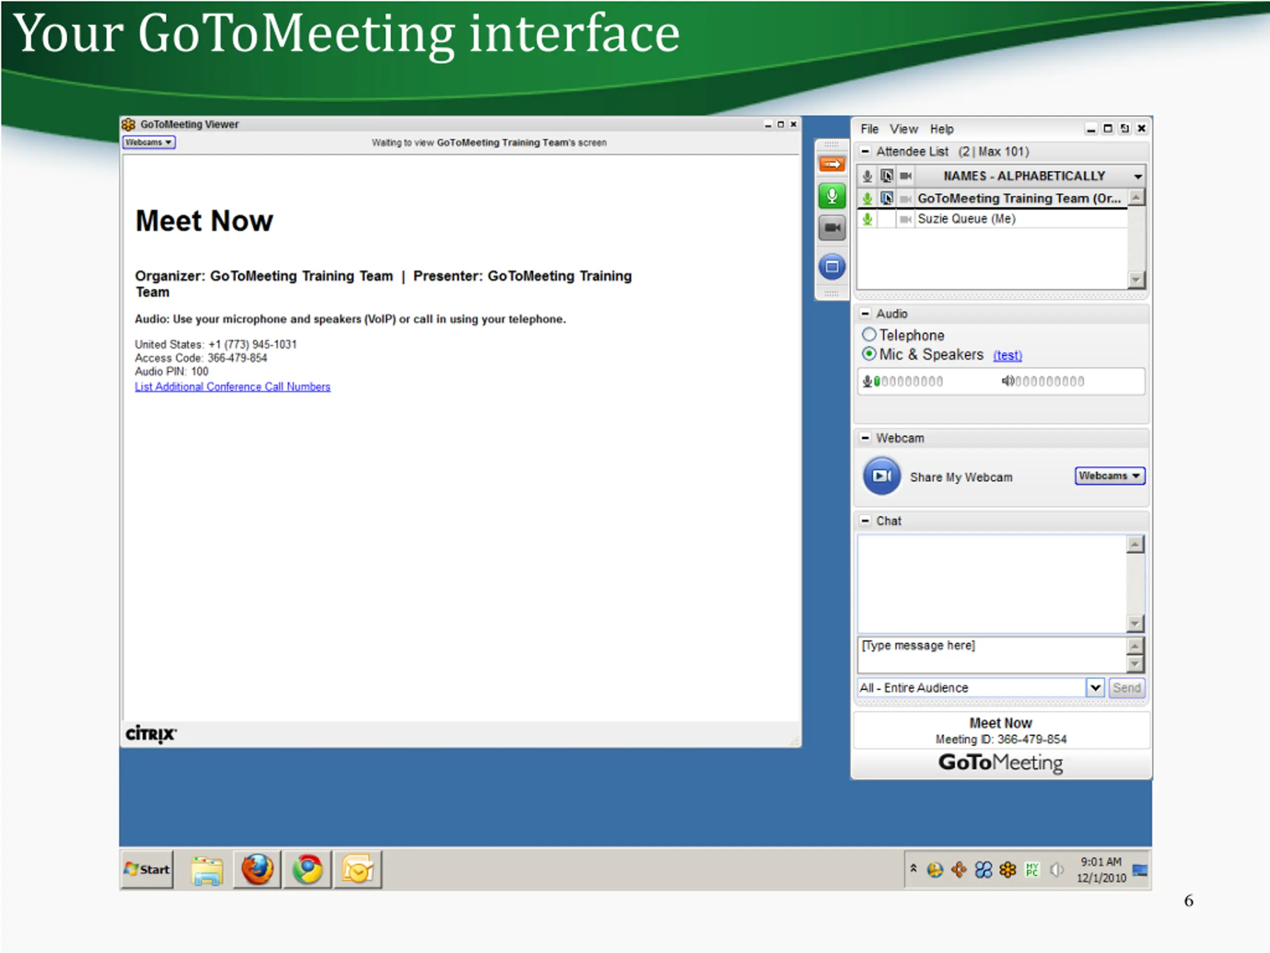This screenshot has height=953, width=1270.
Task: Collapse the Chat pane
Action: [x=865, y=521]
